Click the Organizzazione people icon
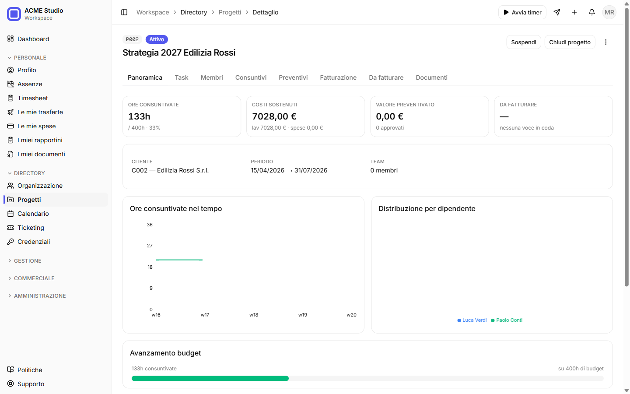The width and height of the screenshot is (630, 394). coord(10,186)
